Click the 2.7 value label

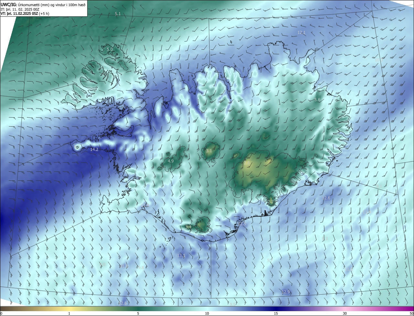(x=270, y=202)
